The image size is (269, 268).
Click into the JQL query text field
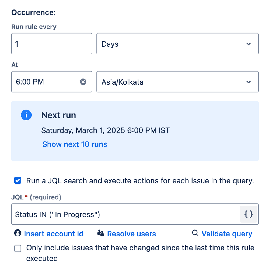pyautogui.click(x=124, y=214)
